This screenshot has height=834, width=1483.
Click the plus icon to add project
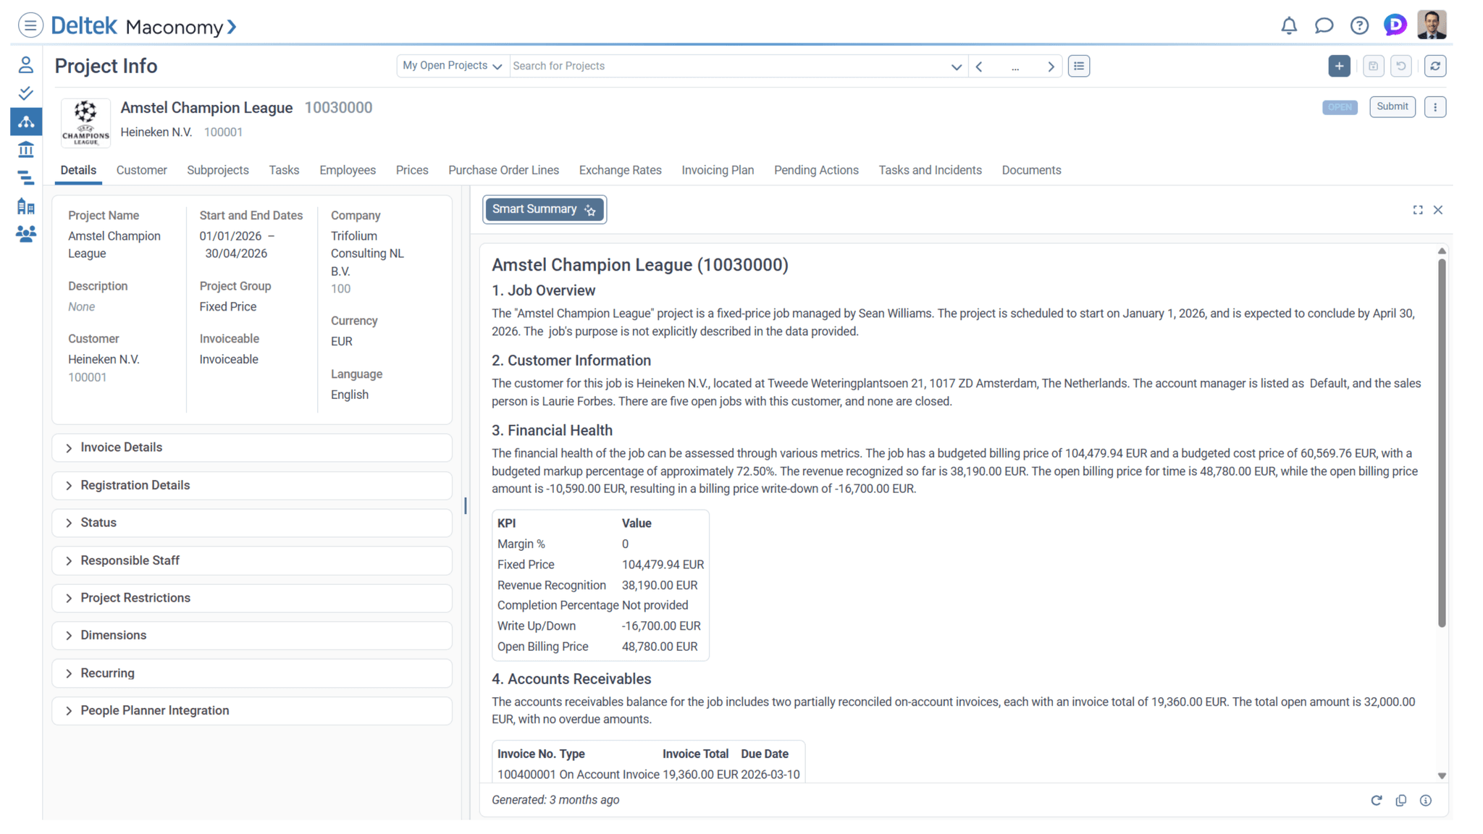[x=1339, y=66]
